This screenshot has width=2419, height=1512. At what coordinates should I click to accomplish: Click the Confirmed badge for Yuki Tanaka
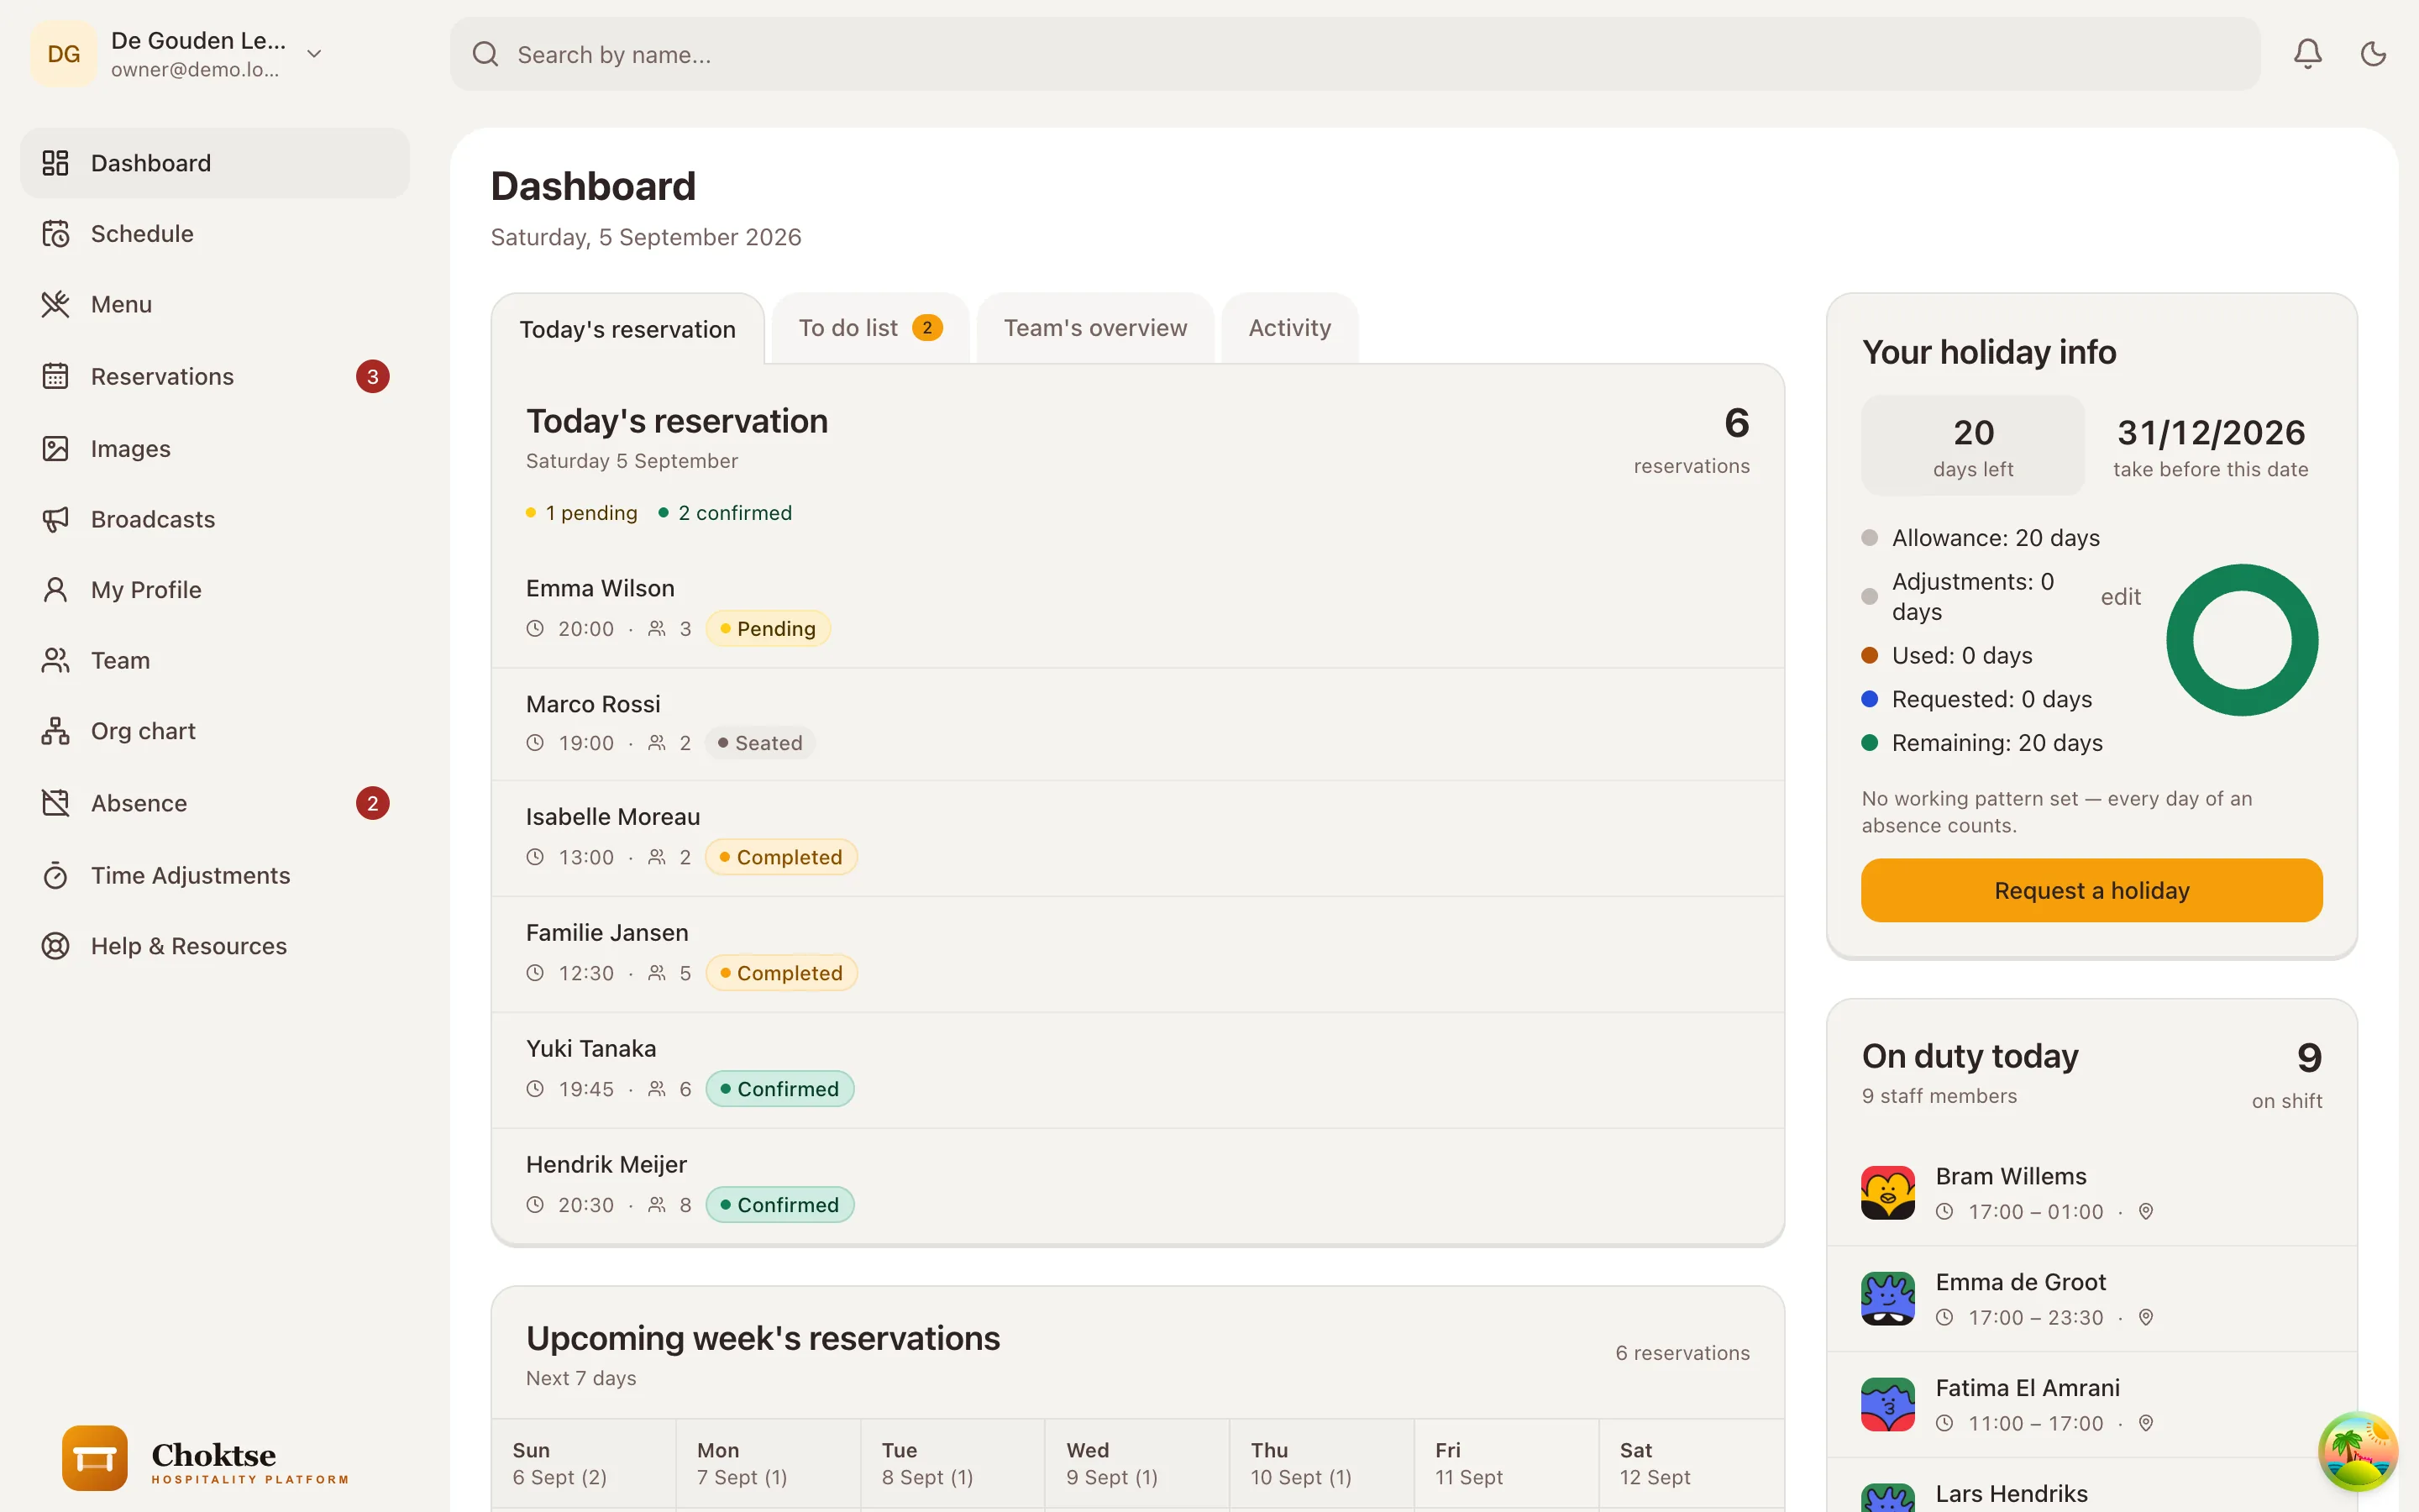779,1089
